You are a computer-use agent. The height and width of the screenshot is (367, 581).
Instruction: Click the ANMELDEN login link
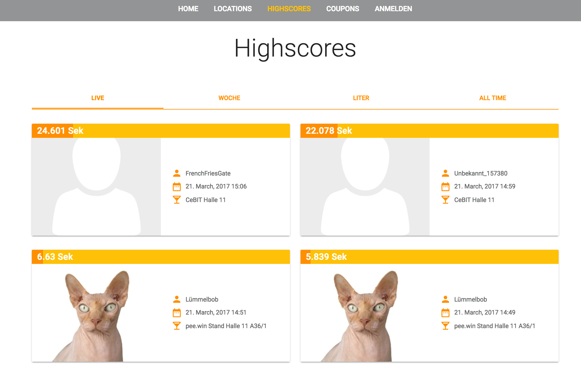[393, 9]
